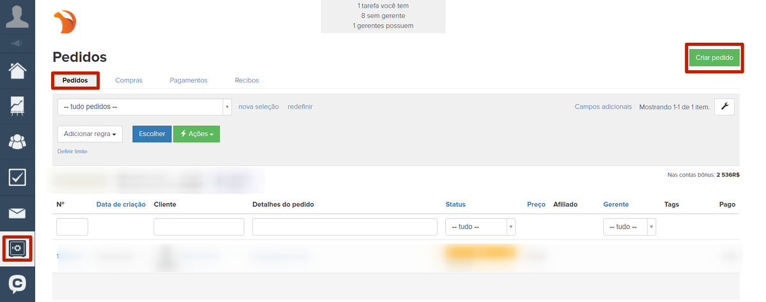Screen dimensions: 766x302
Task: Switch to the Compras tab
Action: pos(128,80)
